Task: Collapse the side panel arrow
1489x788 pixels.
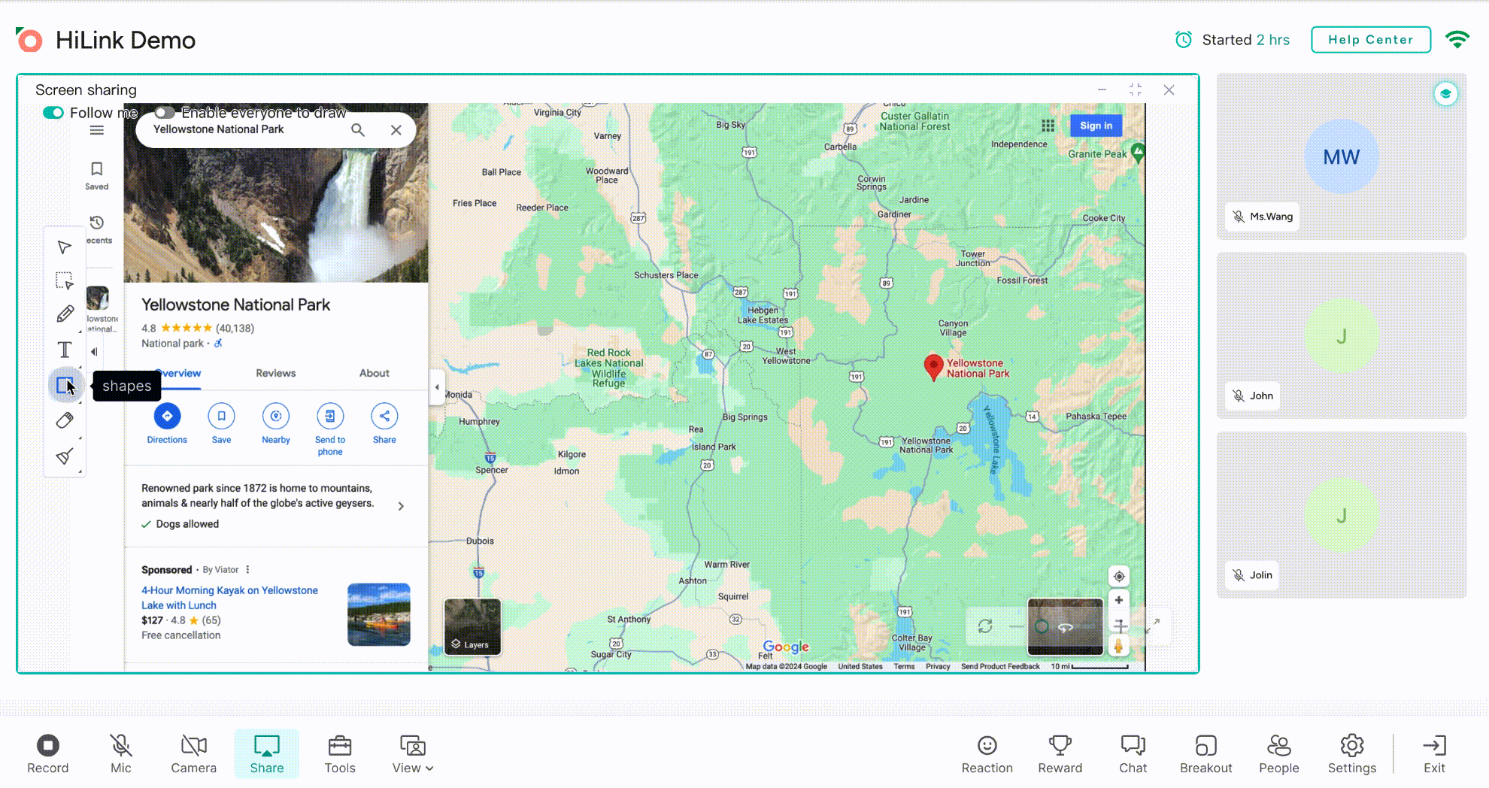Action: 437,387
